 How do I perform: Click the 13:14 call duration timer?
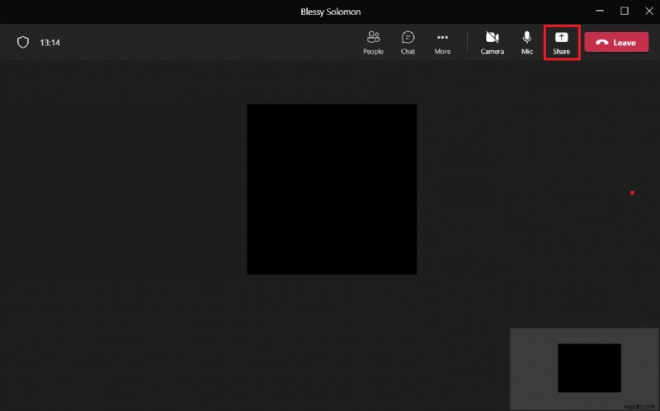49,43
